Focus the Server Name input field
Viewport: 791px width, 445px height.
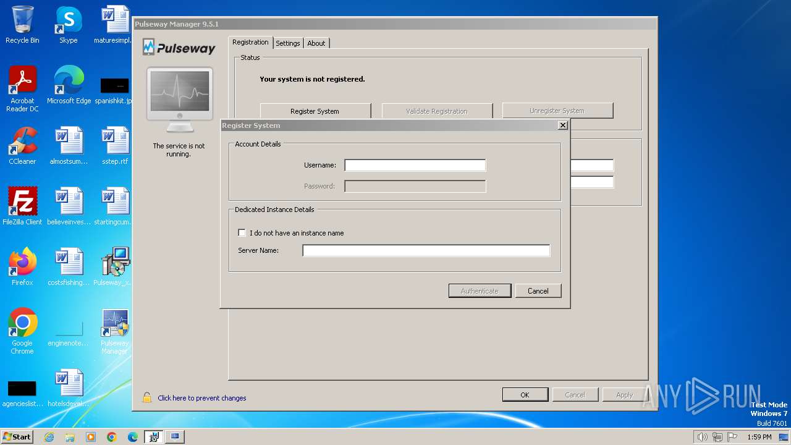pos(426,250)
